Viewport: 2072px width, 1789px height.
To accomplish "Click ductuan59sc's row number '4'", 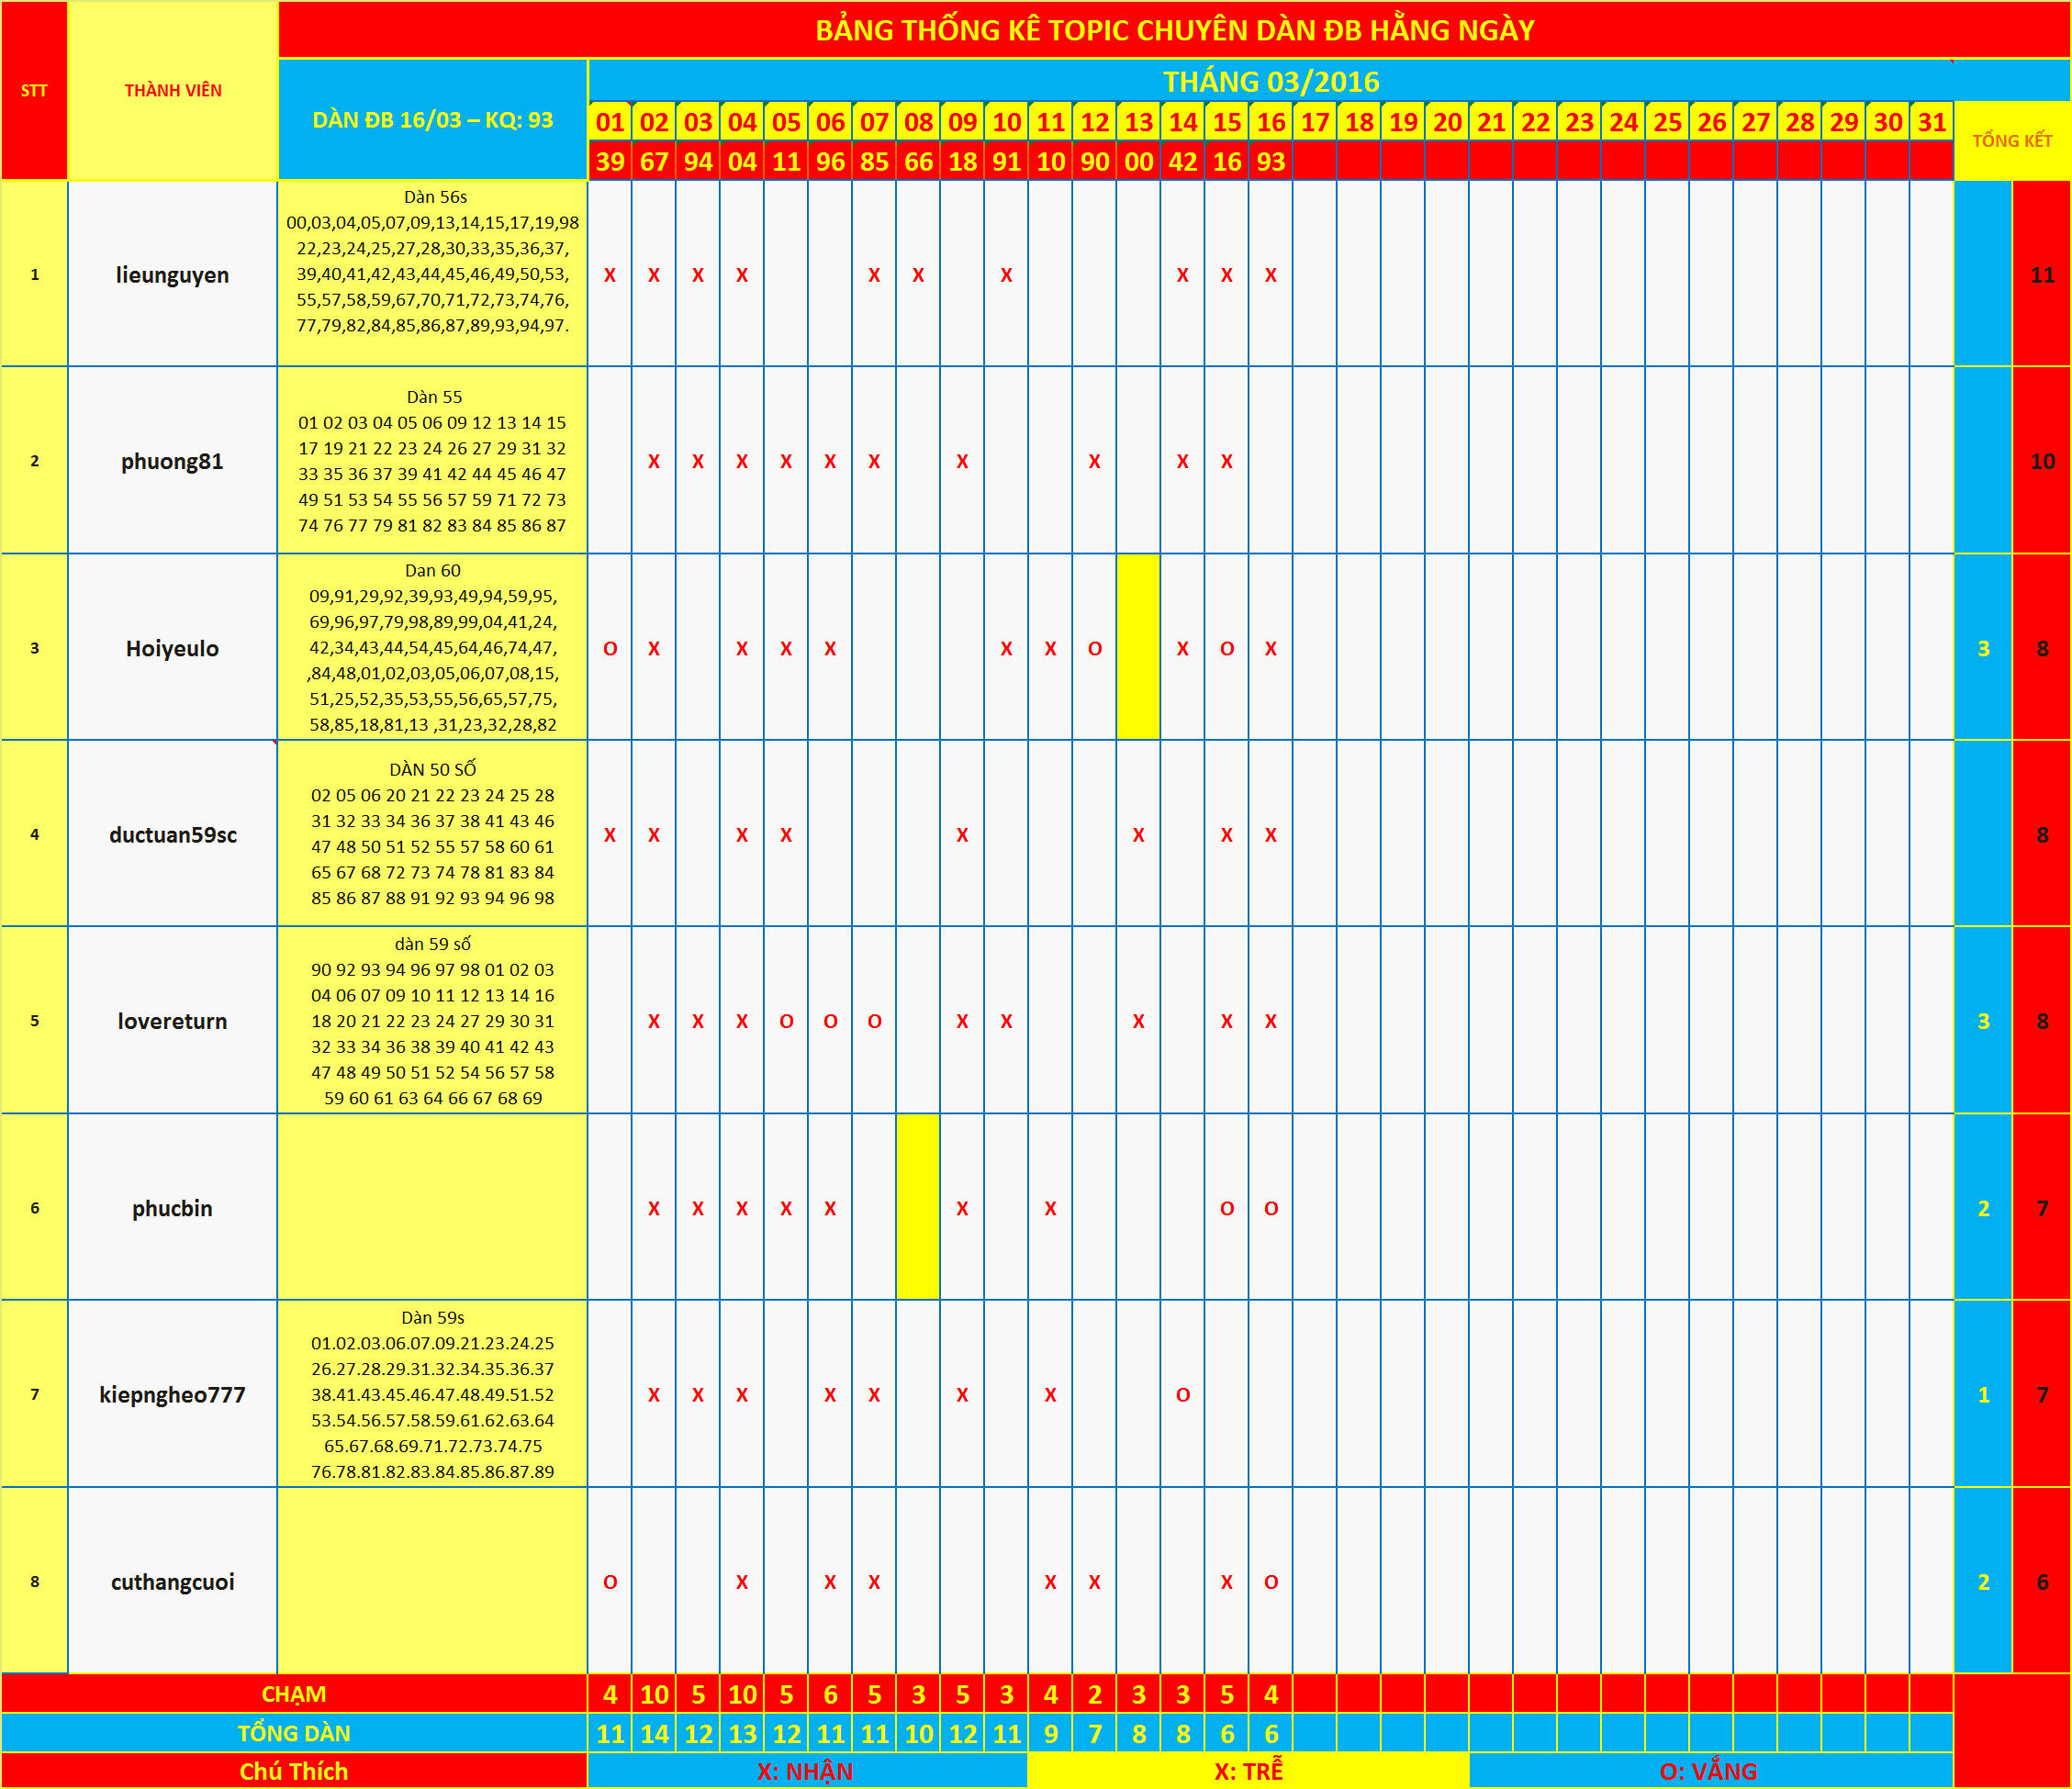I will tap(34, 834).
